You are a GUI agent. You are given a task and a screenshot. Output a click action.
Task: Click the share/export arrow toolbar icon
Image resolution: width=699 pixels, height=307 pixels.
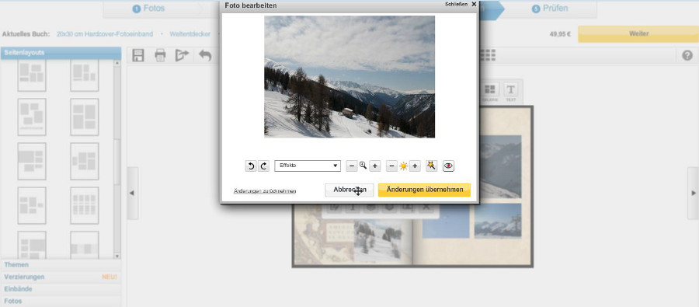point(182,55)
